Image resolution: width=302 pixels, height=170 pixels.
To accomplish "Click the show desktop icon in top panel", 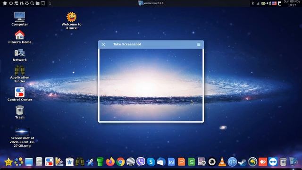I will 43,3.
